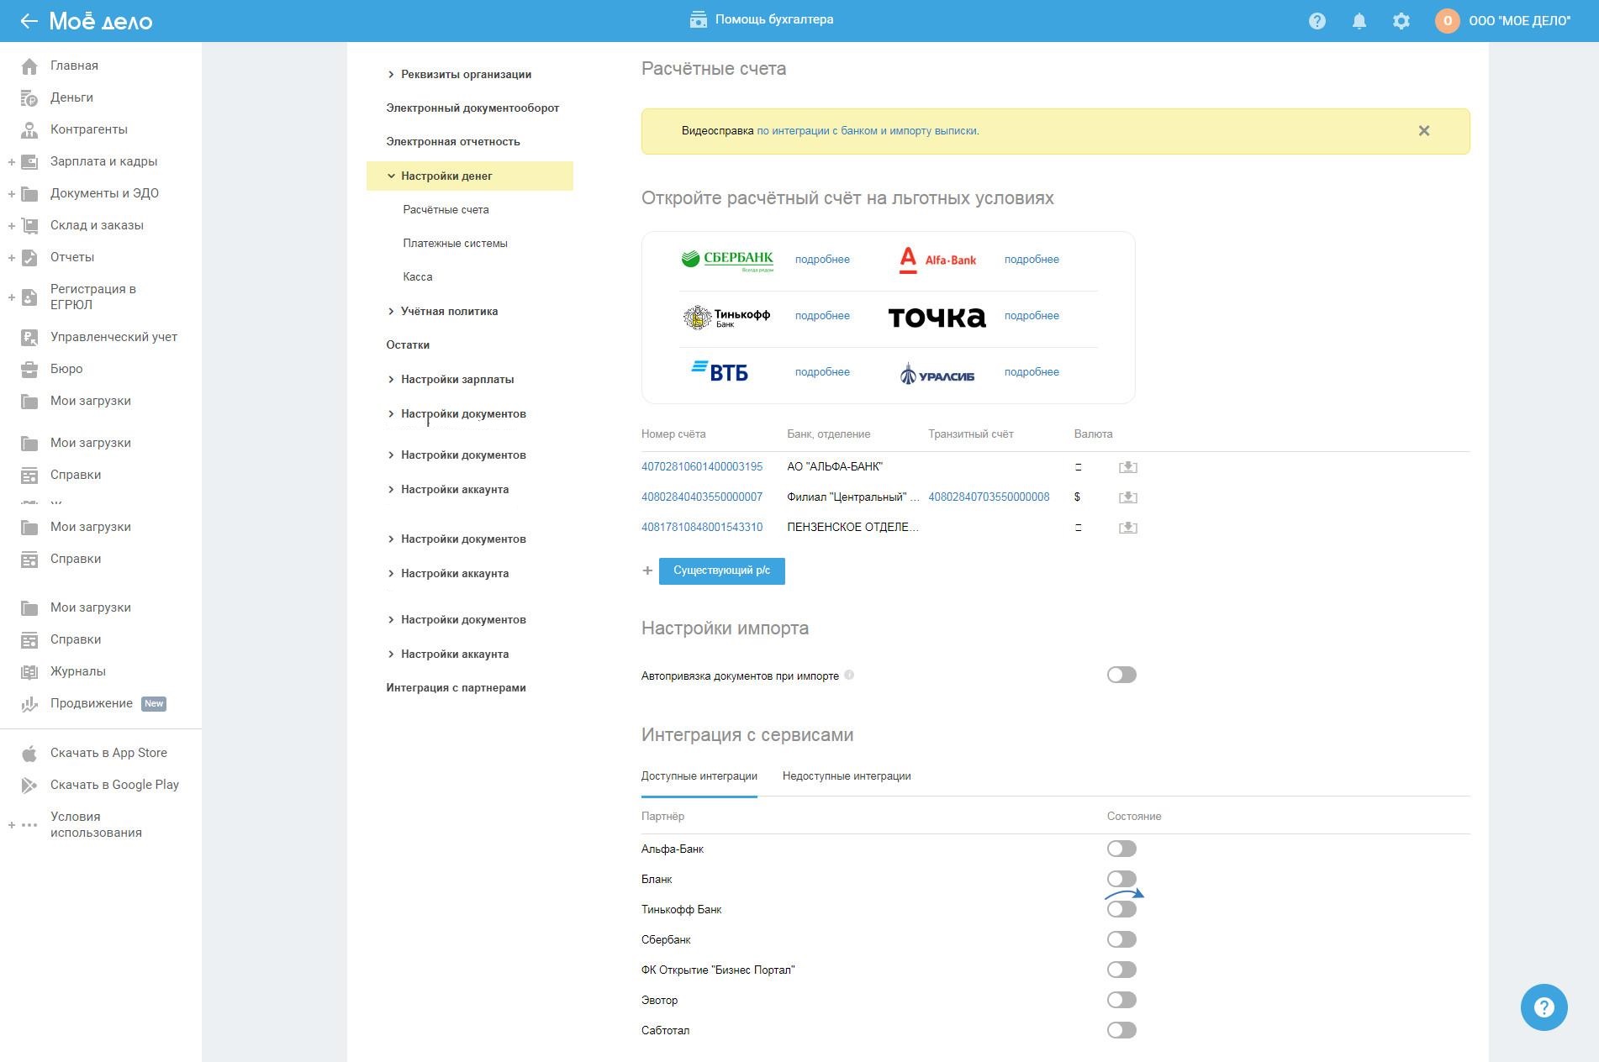
Task: Open settings via the gear icon
Action: tap(1401, 21)
